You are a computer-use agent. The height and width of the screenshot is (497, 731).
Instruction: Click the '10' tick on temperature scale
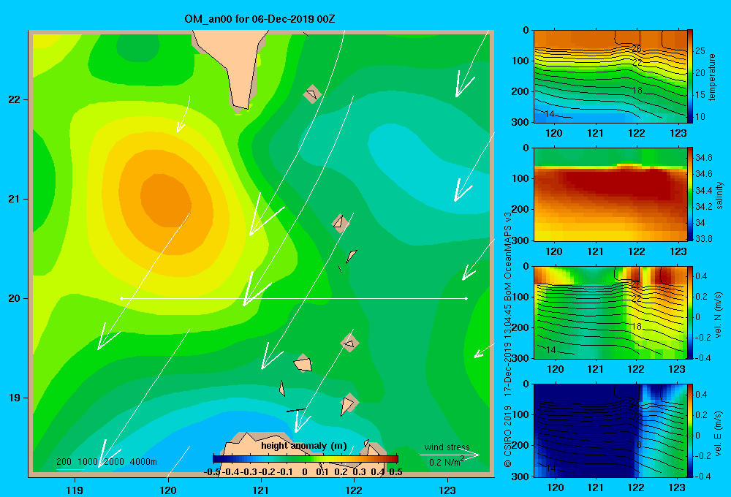pyautogui.click(x=700, y=116)
